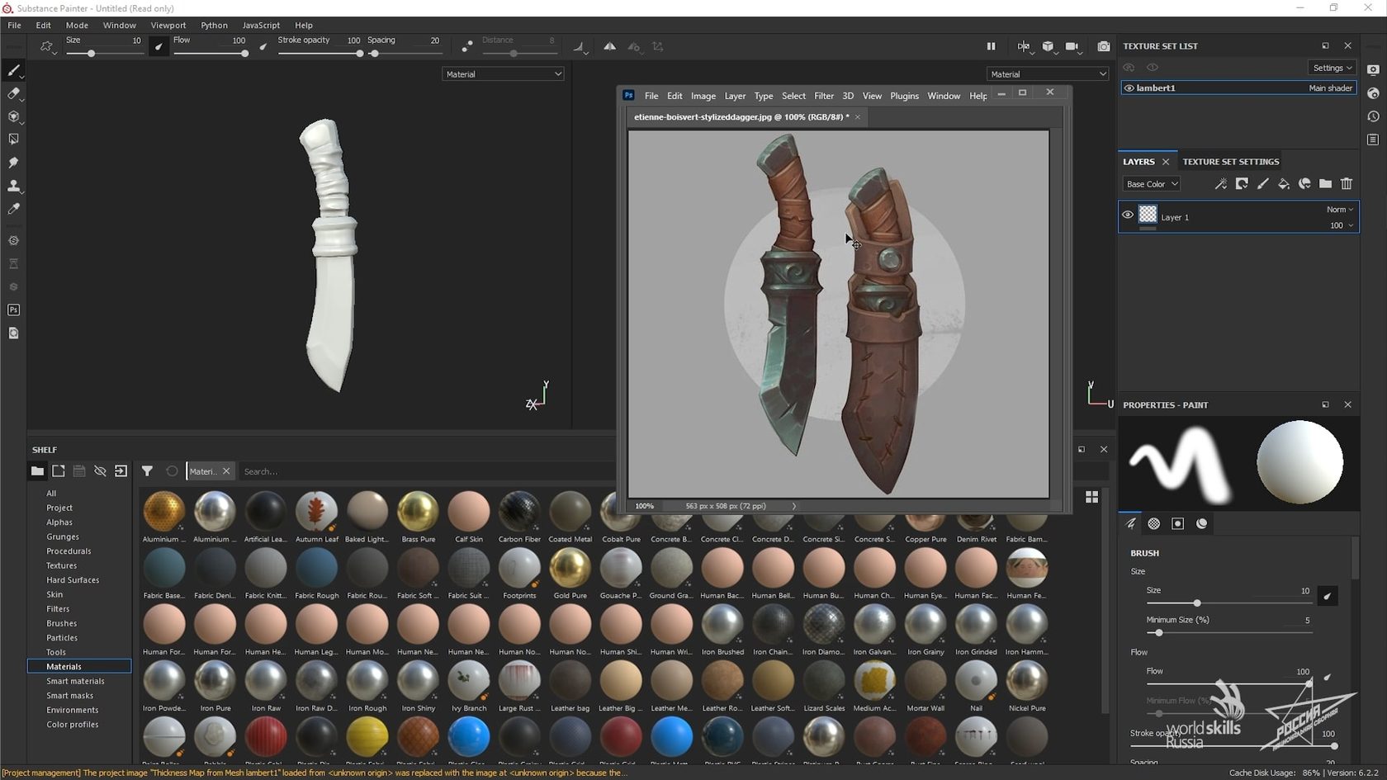This screenshot has height=780, width=1387.
Task: Toggle brush Size pressure in Properties
Action: pyautogui.click(x=1328, y=596)
